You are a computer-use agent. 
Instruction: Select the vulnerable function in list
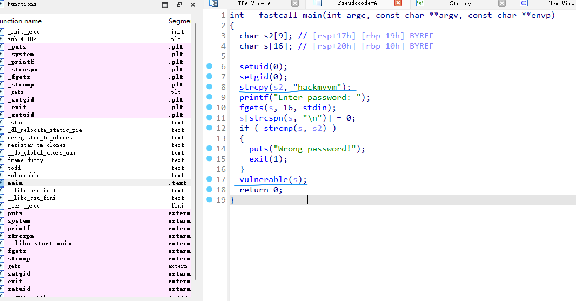pos(96,175)
